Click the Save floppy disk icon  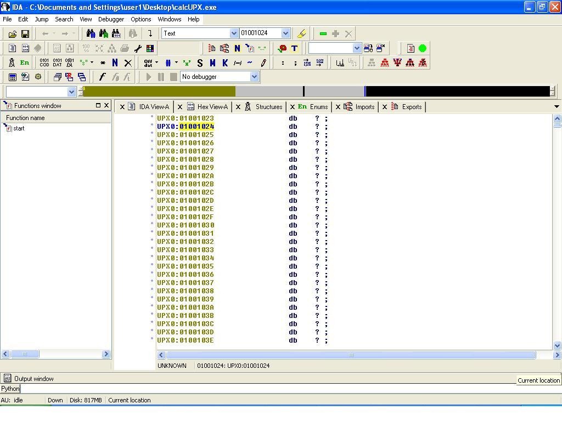click(25, 34)
